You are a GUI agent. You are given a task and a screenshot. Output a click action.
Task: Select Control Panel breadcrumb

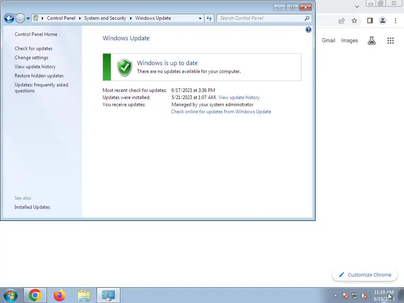(61, 18)
